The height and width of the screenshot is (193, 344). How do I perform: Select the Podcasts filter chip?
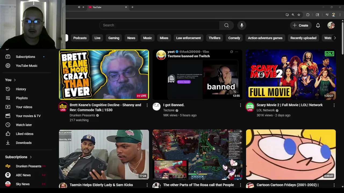pyautogui.click(x=80, y=38)
